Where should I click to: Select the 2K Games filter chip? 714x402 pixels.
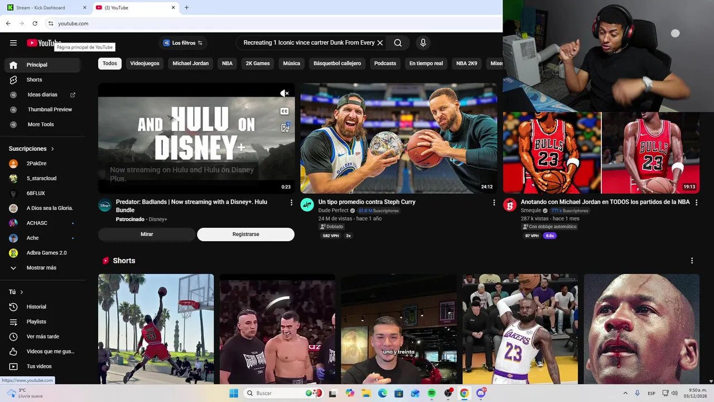[258, 64]
